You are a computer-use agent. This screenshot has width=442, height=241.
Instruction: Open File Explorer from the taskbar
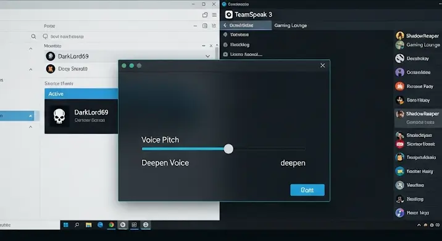coord(88,225)
